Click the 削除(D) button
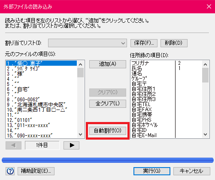This screenshot has width=215, height=180. (x=174, y=43)
